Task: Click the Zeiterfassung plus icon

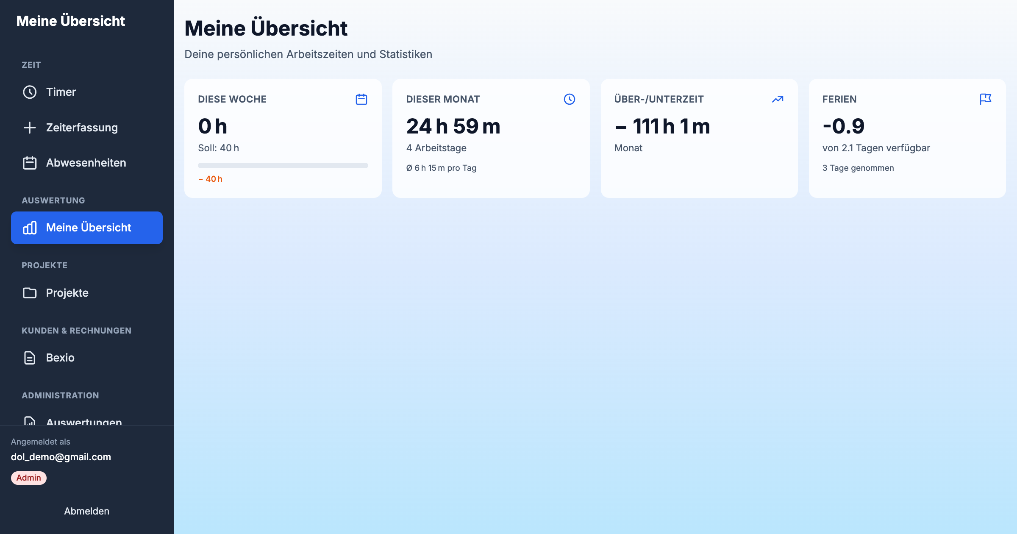Action: point(30,127)
